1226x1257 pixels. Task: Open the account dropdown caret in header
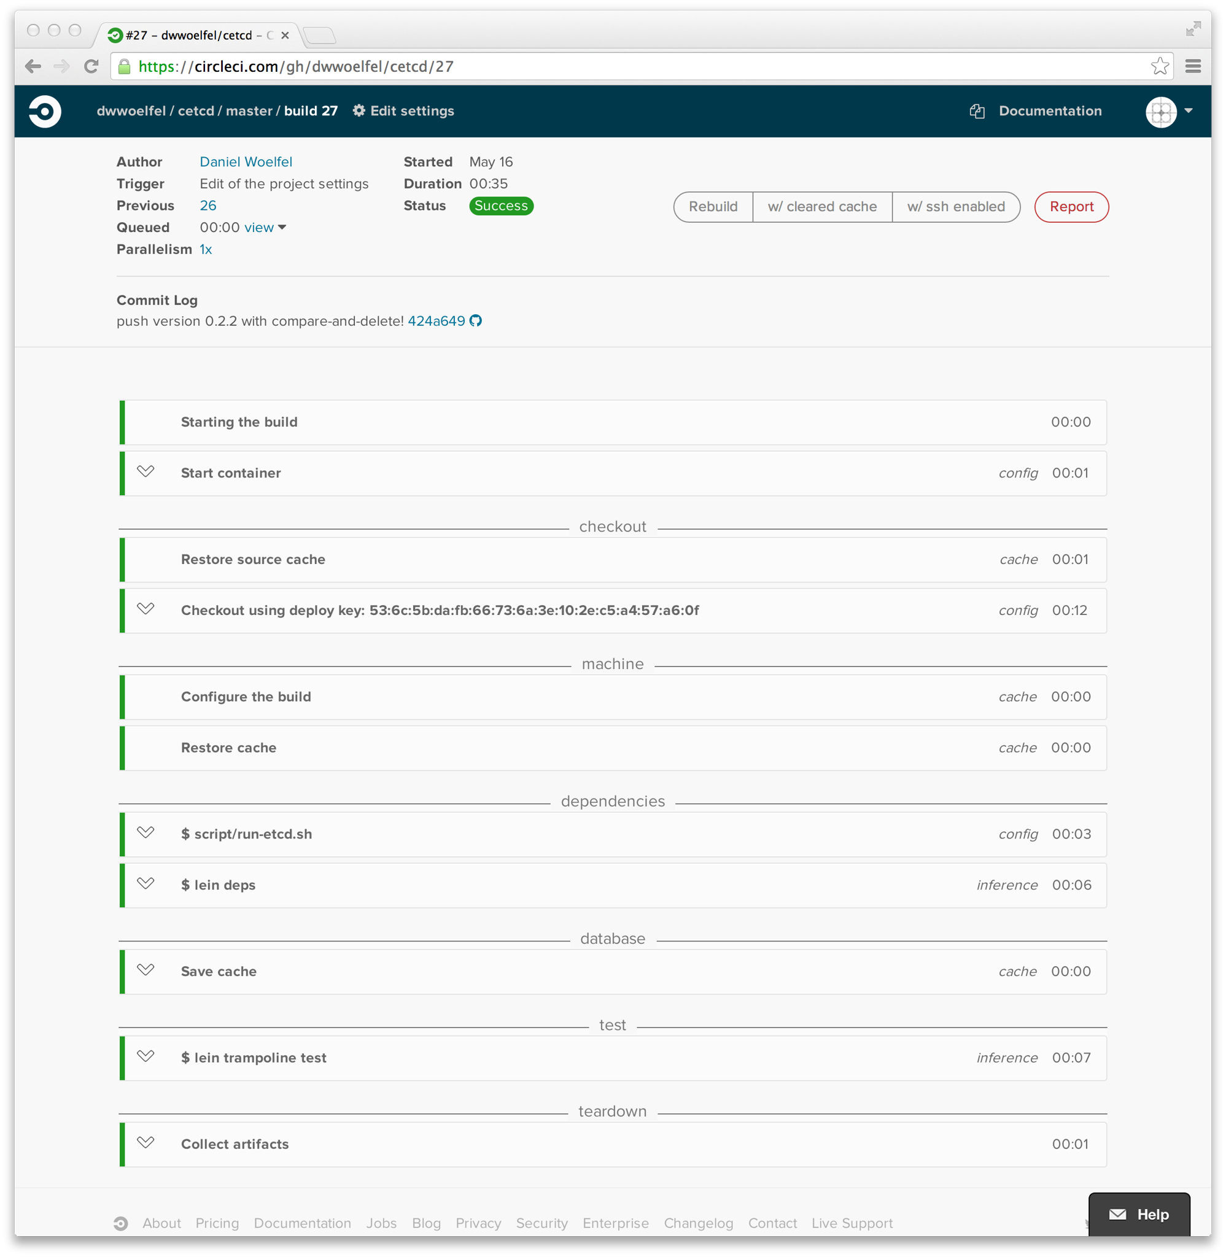coord(1188,110)
